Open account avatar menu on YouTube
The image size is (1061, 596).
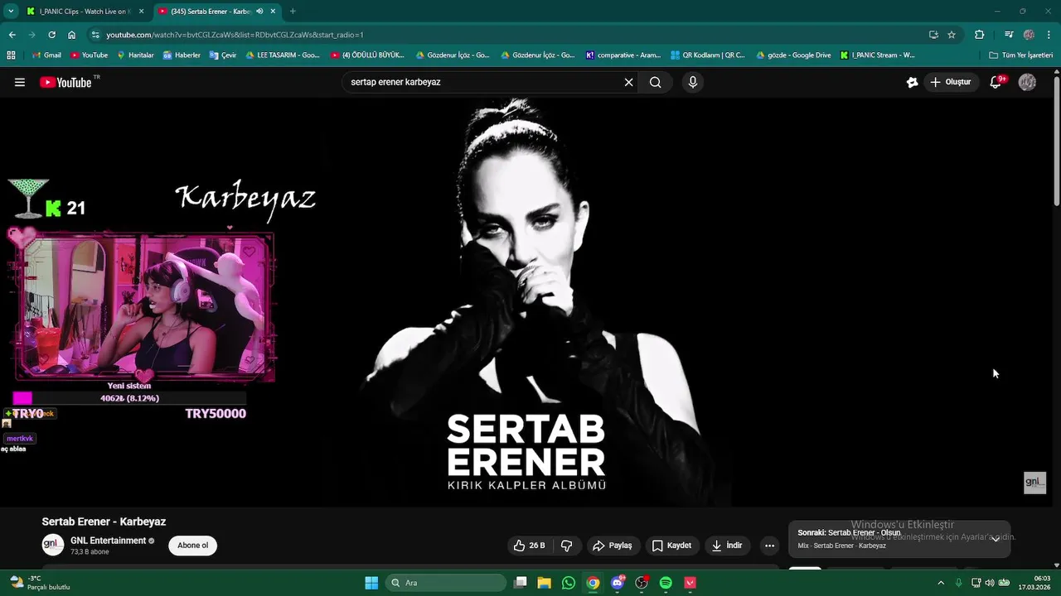(1027, 82)
